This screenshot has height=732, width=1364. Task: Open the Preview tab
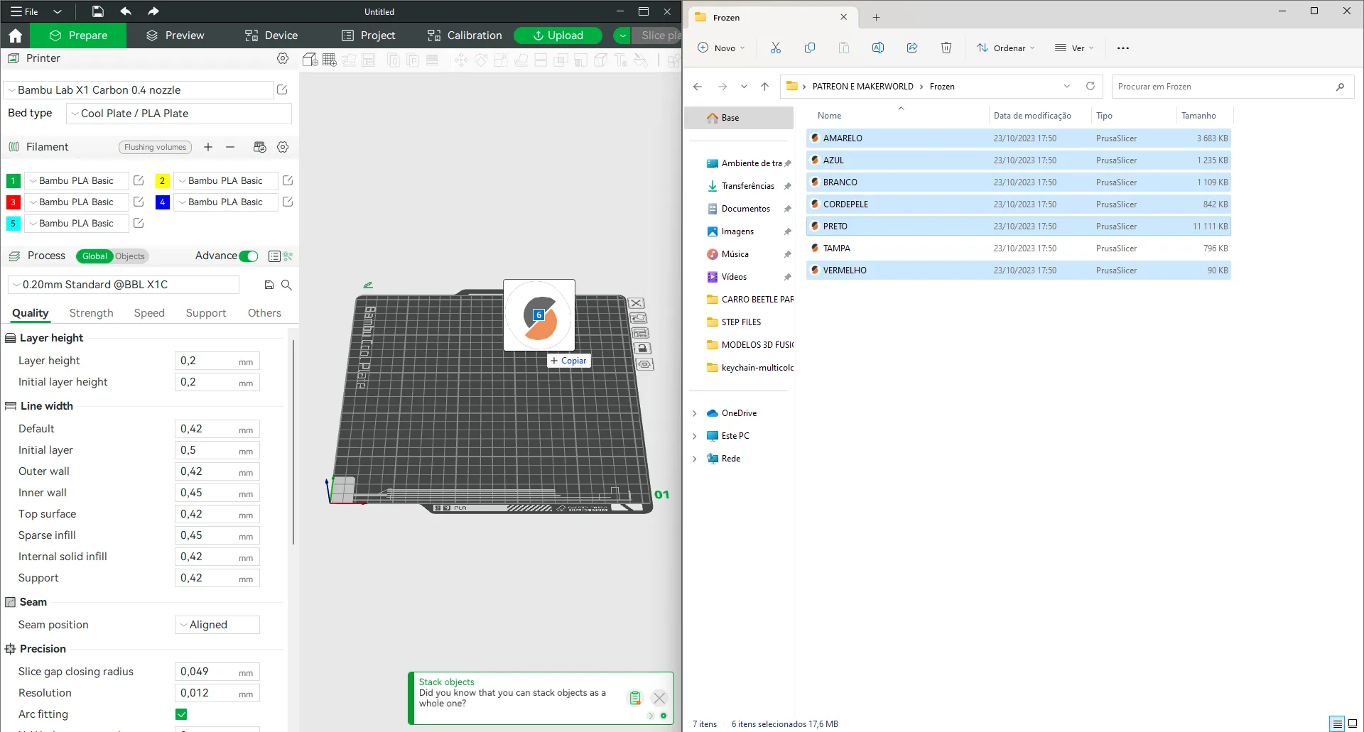coord(175,35)
